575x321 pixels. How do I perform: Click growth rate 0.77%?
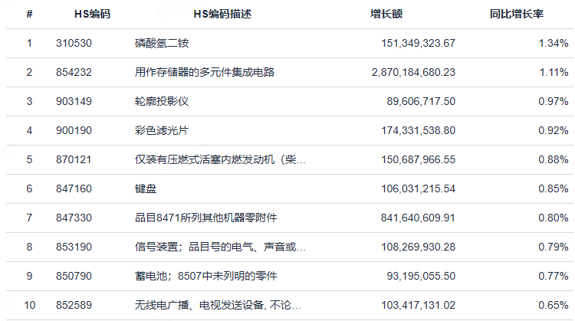[554, 276]
